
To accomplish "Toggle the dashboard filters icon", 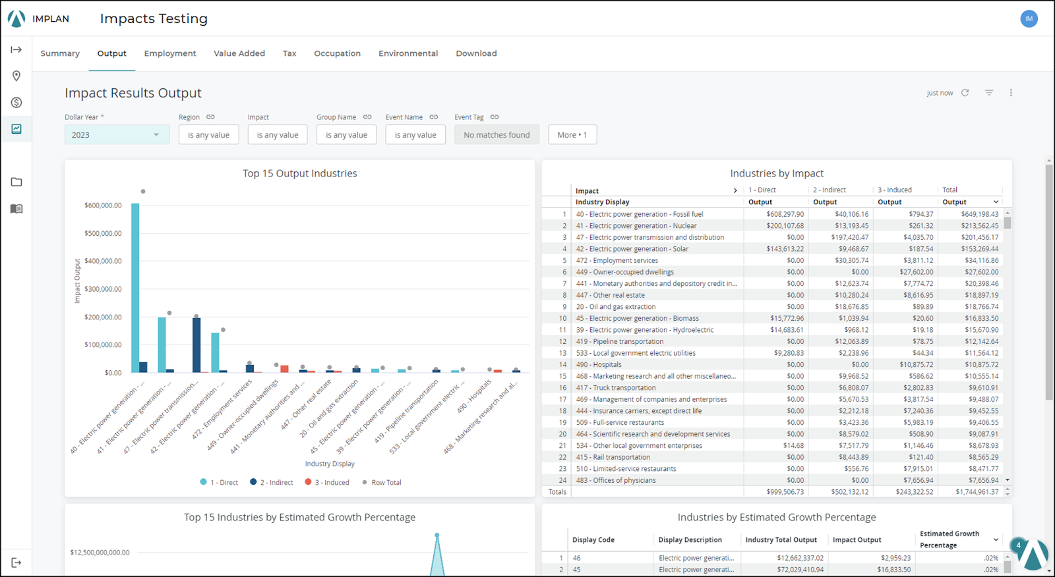I will point(989,93).
